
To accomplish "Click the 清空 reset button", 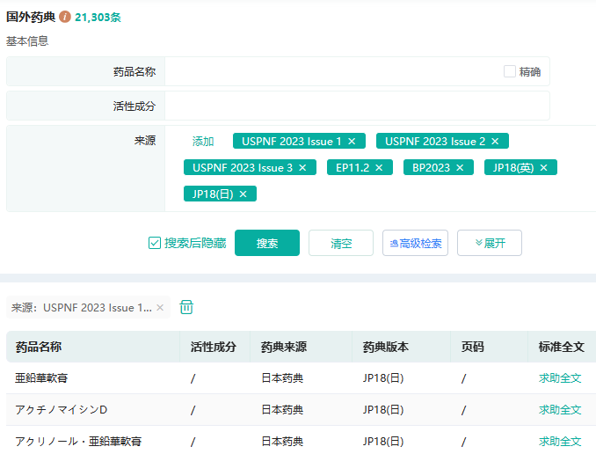I will tap(341, 244).
